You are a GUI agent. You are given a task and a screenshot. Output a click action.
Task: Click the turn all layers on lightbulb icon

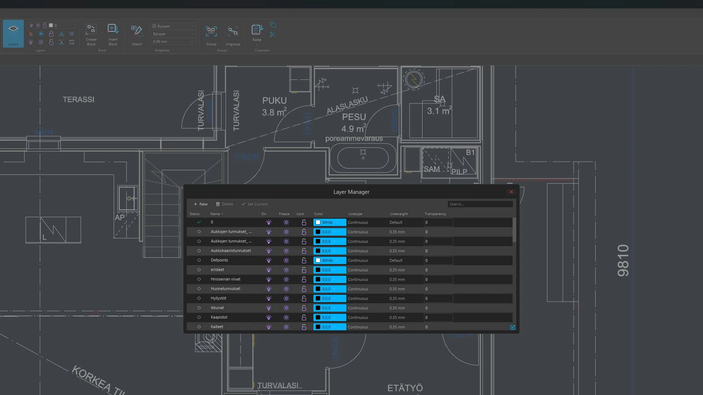[31, 42]
